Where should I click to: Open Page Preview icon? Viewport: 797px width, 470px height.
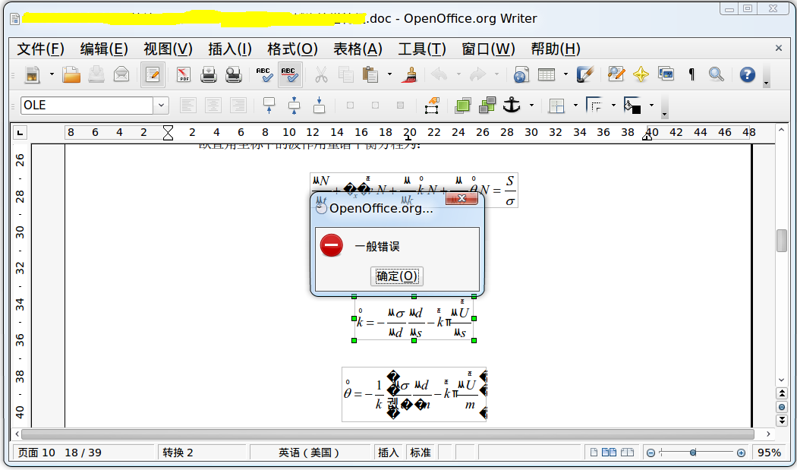pyautogui.click(x=234, y=74)
